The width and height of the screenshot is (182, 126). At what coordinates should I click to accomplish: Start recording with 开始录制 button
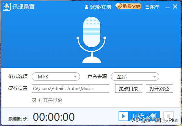tap(139, 116)
